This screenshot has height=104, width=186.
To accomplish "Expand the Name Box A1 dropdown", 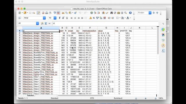I will (37, 23).
